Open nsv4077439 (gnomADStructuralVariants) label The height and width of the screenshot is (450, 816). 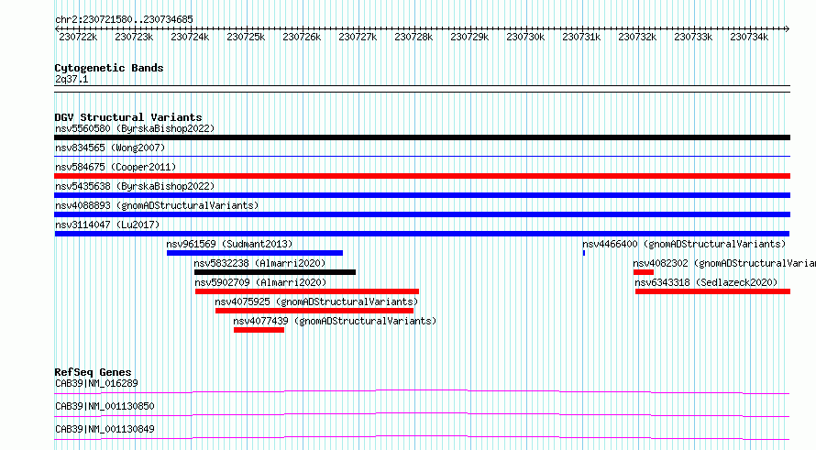coord(335,321)
